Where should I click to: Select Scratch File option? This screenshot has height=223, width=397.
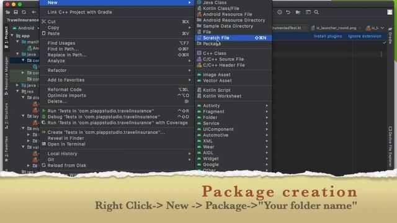(x=233, y=38)
